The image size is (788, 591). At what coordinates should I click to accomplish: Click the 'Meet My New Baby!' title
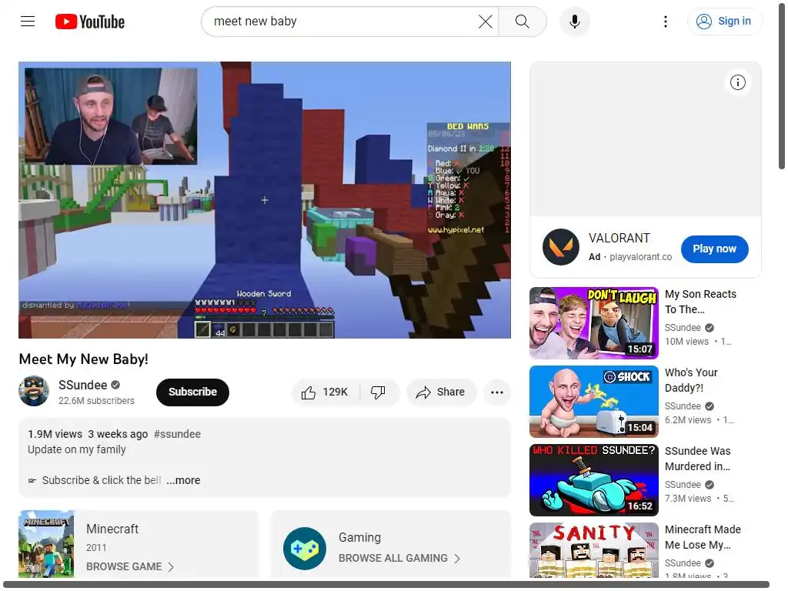pos(83,359)
